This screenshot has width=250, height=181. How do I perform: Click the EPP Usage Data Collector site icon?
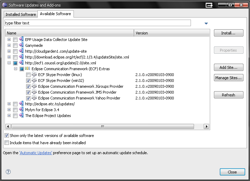point(21,39)
